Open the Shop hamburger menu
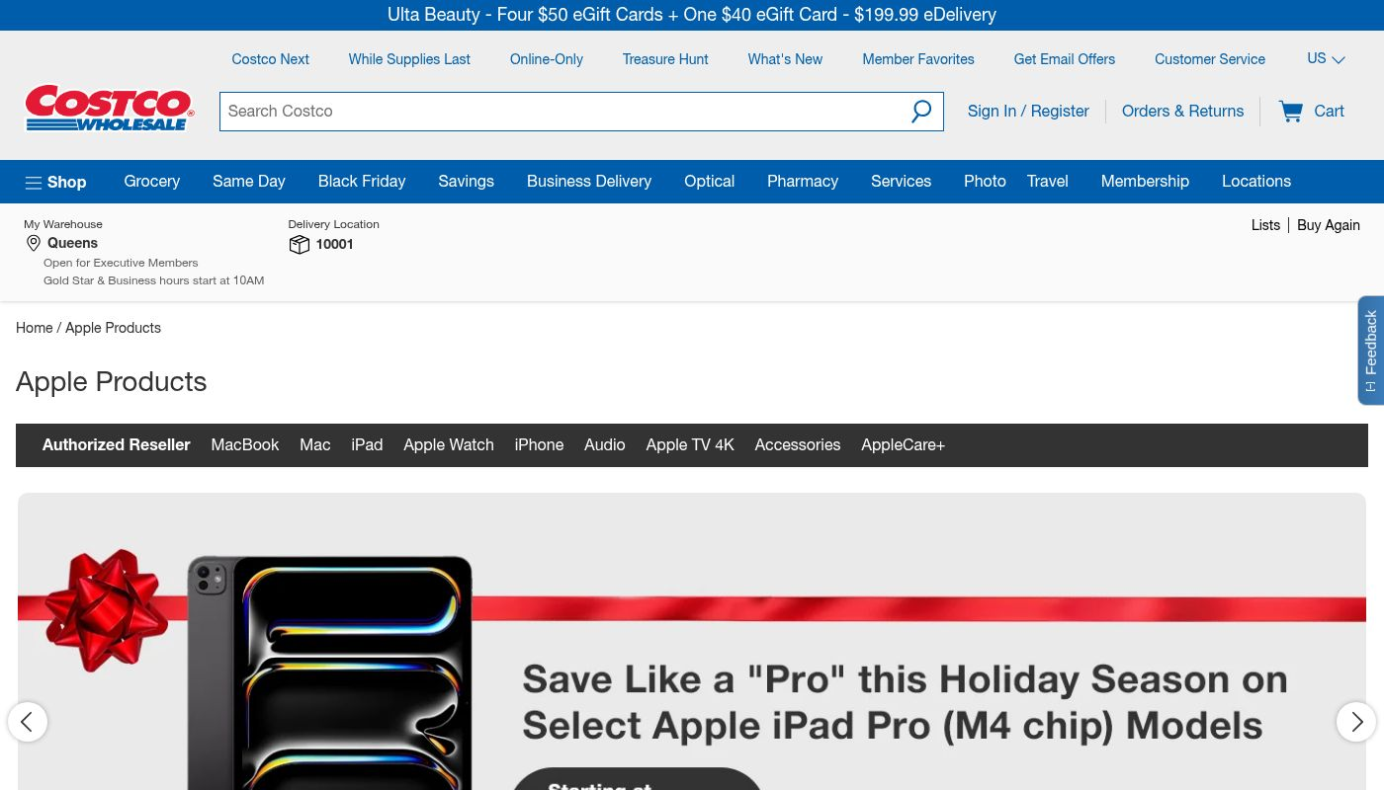 click(55, 182)
